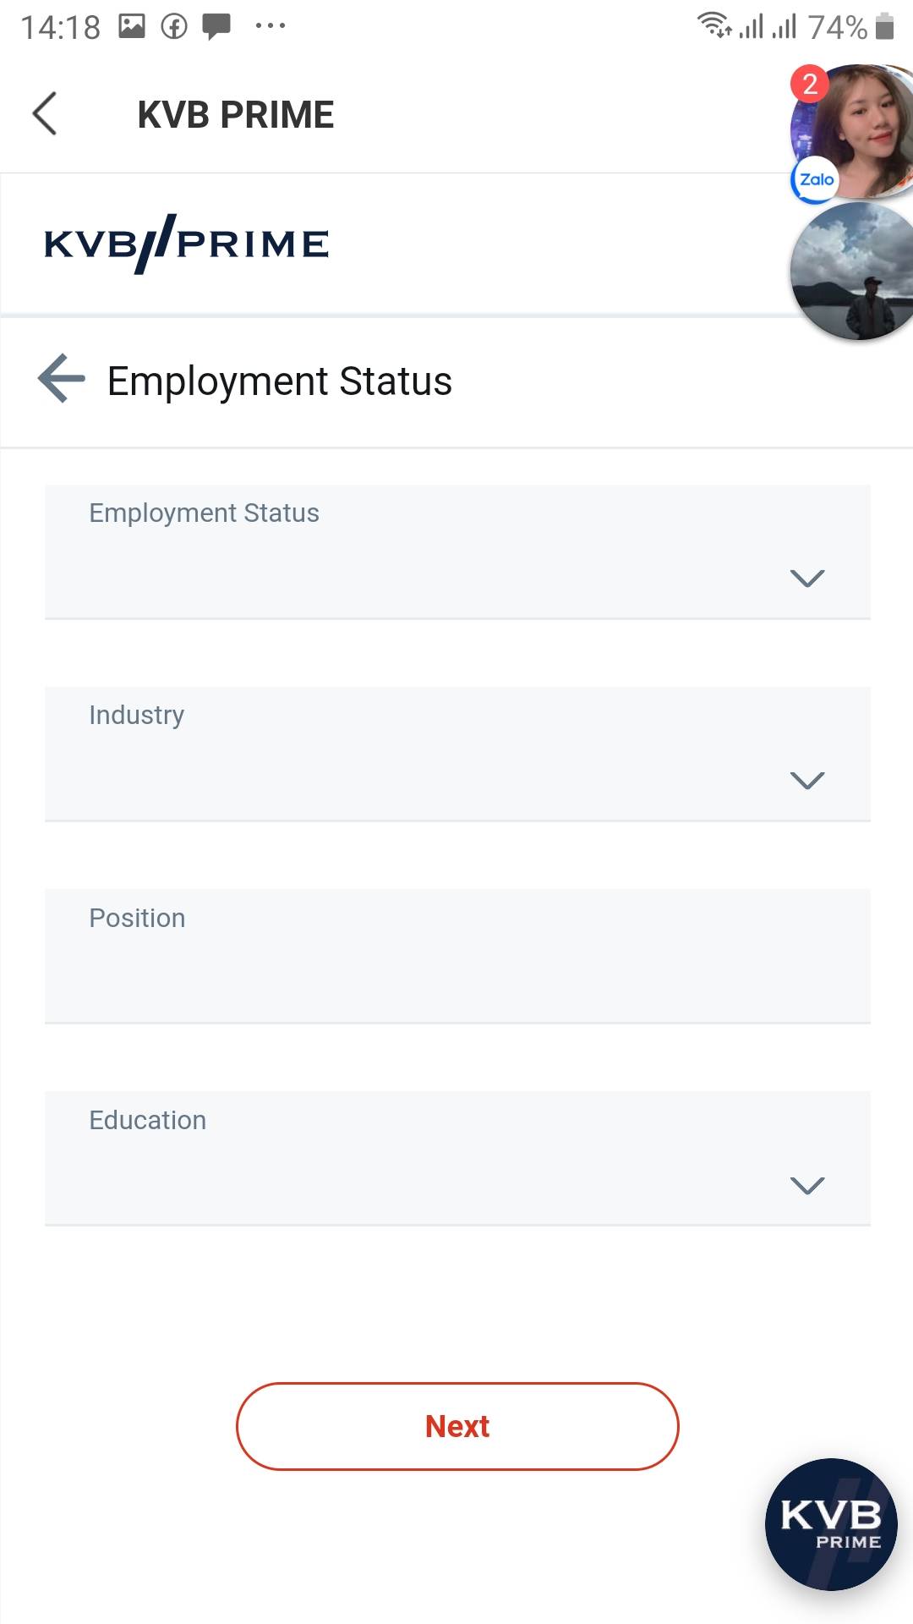This screenshot has height=1624, width=913.
Task: Tap the gallery image notification icon
Action: point(132,26)
